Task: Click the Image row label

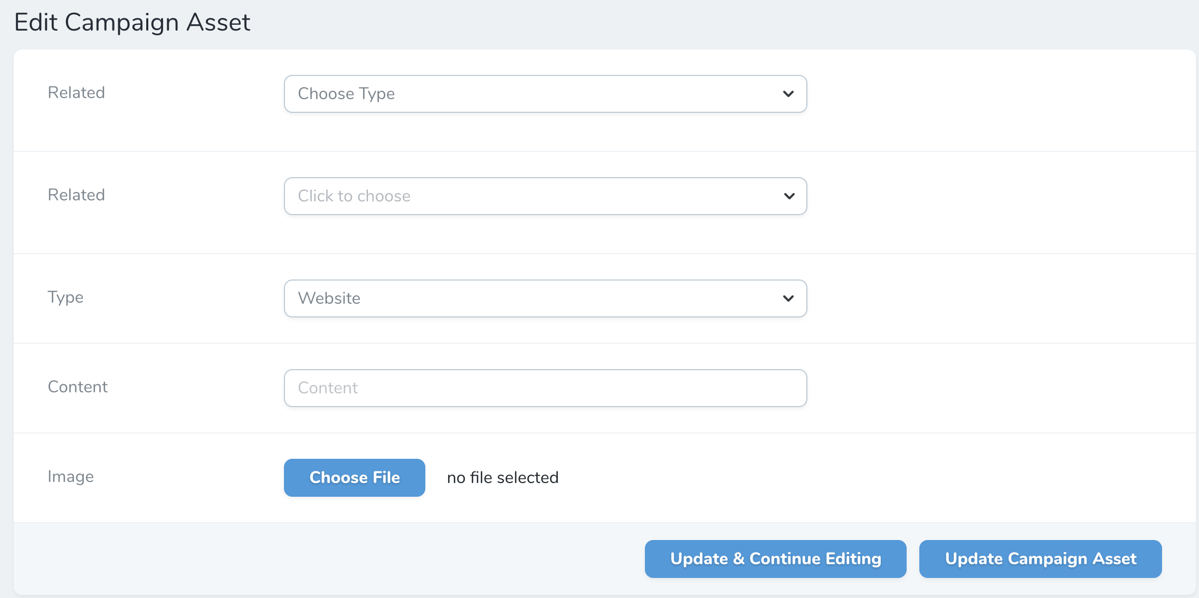Action: pyautogui.click(x=71, y=476)
